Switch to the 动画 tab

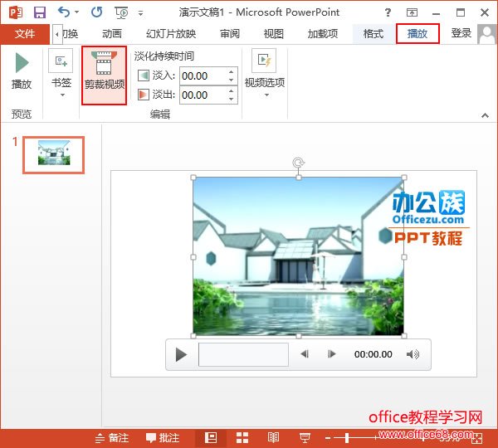pyautogui.click(x=112, y=34)
